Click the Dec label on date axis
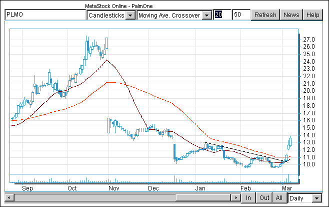 (153, 188)
